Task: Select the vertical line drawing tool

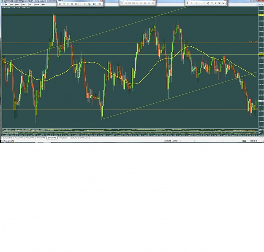Action: [x=196, y=3]
